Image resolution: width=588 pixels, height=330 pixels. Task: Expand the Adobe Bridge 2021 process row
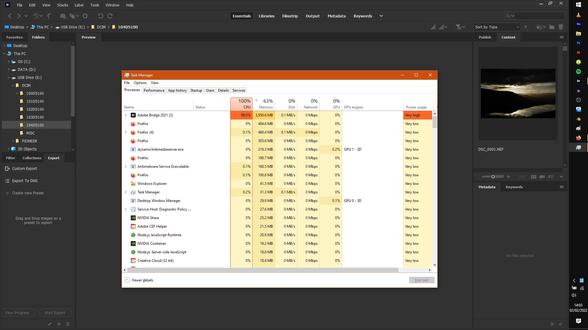pos(126,115)
